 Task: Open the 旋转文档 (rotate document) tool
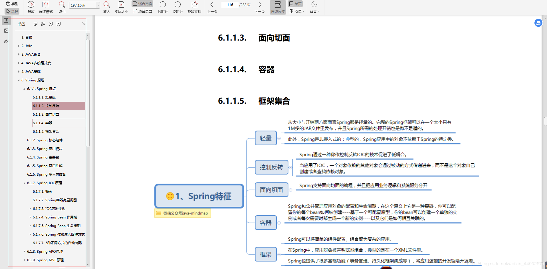[194, 7]
